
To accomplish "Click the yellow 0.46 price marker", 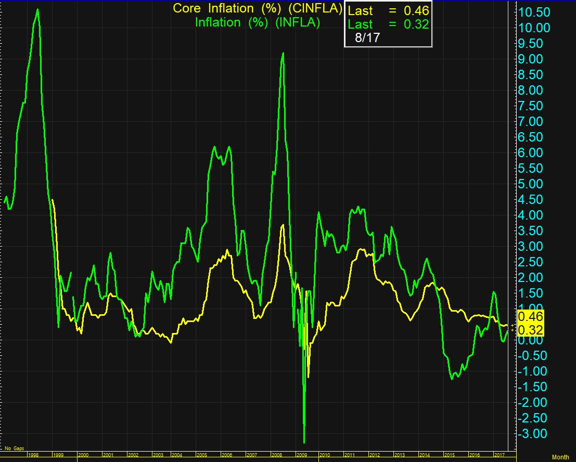I will 531,316.
